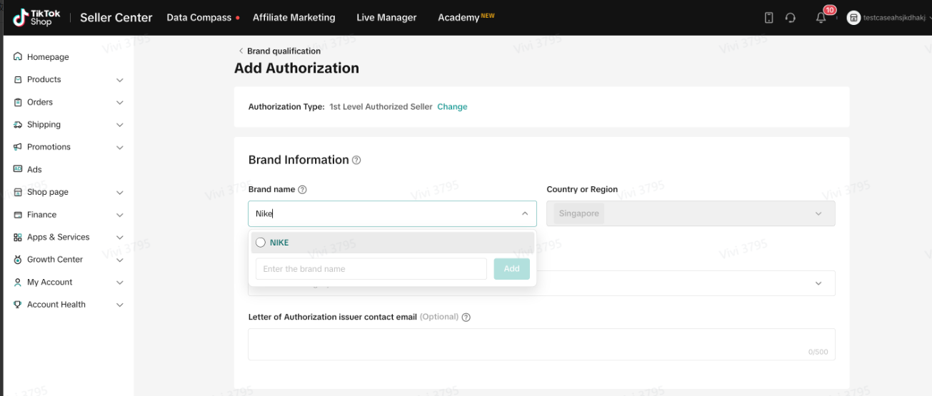Click the issuer contact email help icon
932x396 pixels.
pos(466,317)
